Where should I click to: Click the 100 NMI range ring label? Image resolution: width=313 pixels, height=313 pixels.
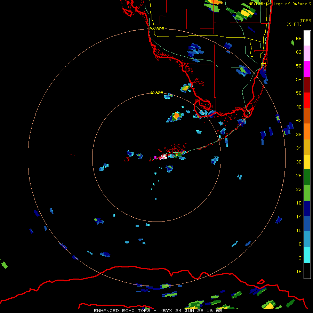(156, 29)
